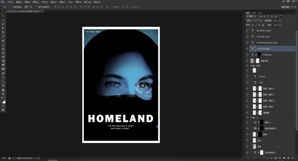This screenshot has width=298, height=161.
Task: Switch to the 通道 tab
Action: (254, 13)
